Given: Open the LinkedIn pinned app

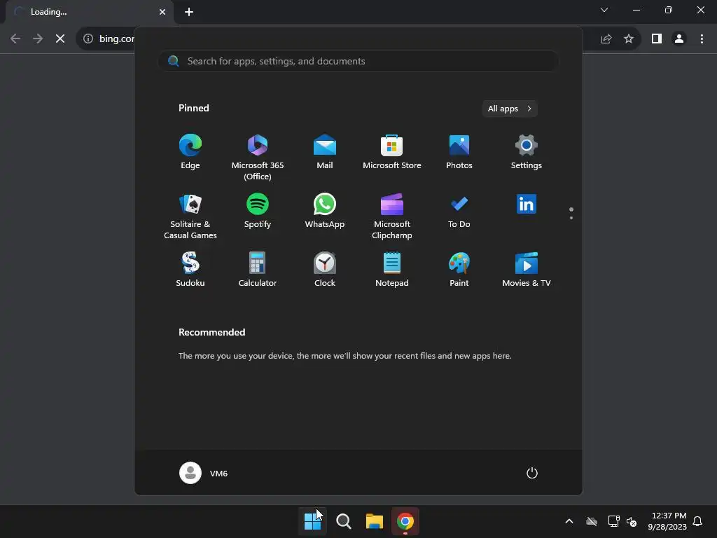Looking at the screenshot, I should [527, 204].
